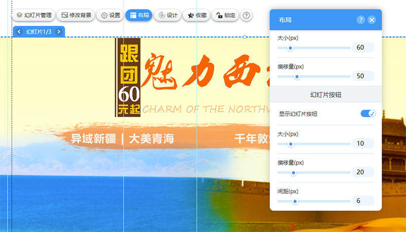Click the 锁定 lock button

tap(225, 15)
